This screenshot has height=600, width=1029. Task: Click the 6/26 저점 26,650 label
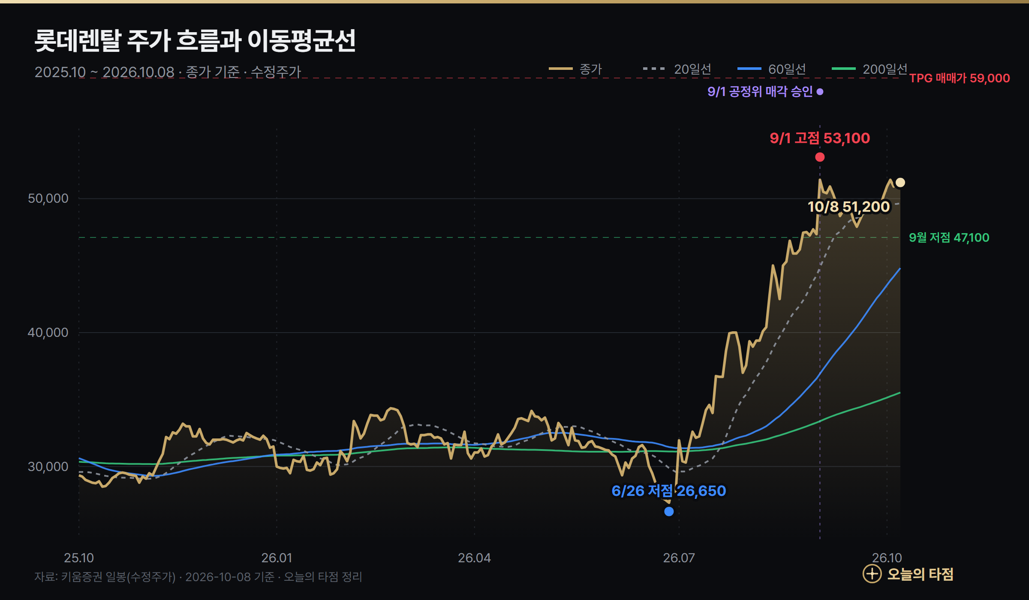(x=669, y=491)
